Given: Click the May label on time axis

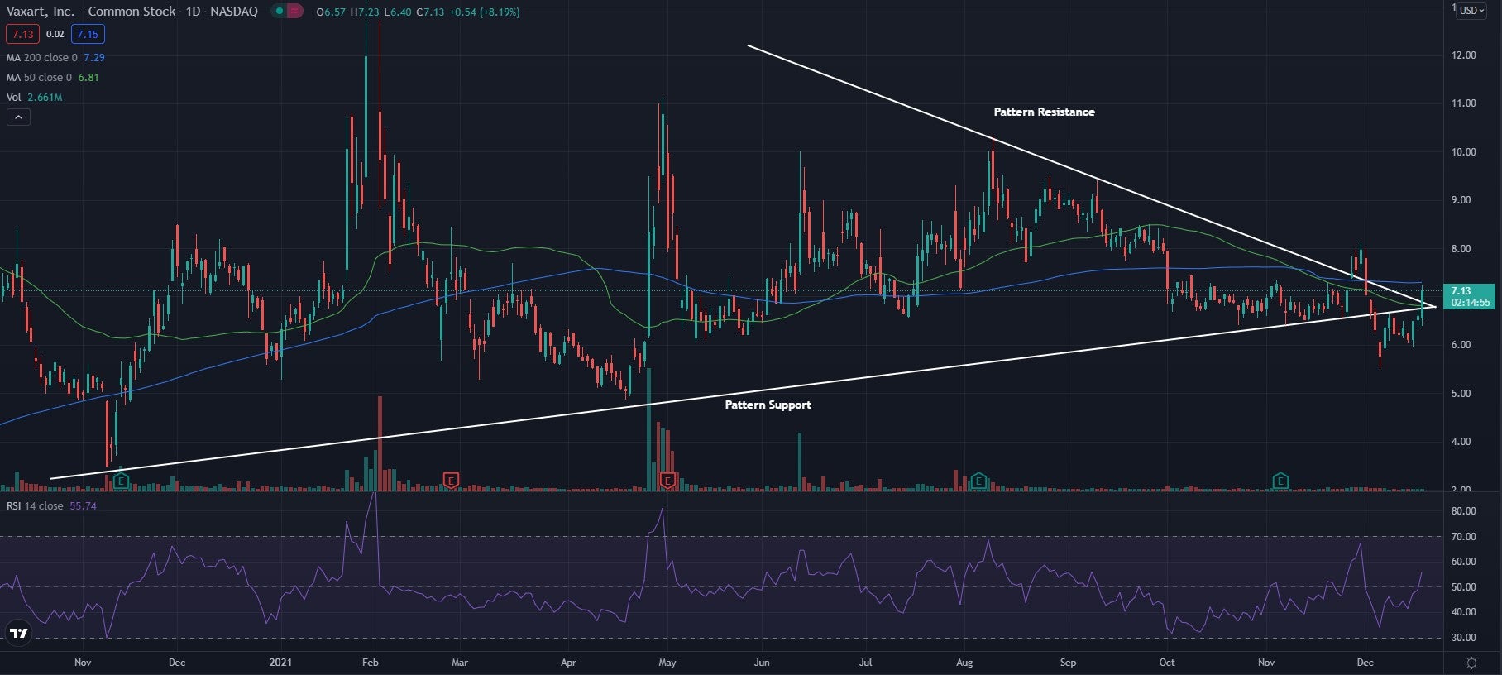Looking at the screenshot, I should 667,663.
